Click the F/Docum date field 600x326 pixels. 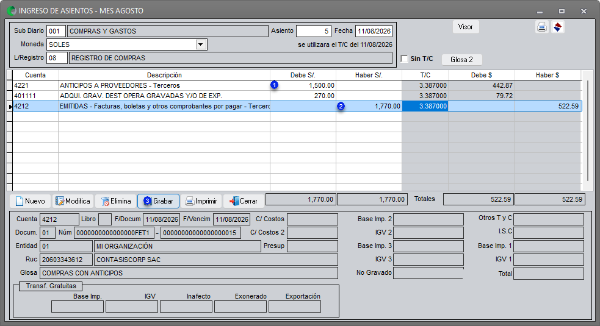162,219
